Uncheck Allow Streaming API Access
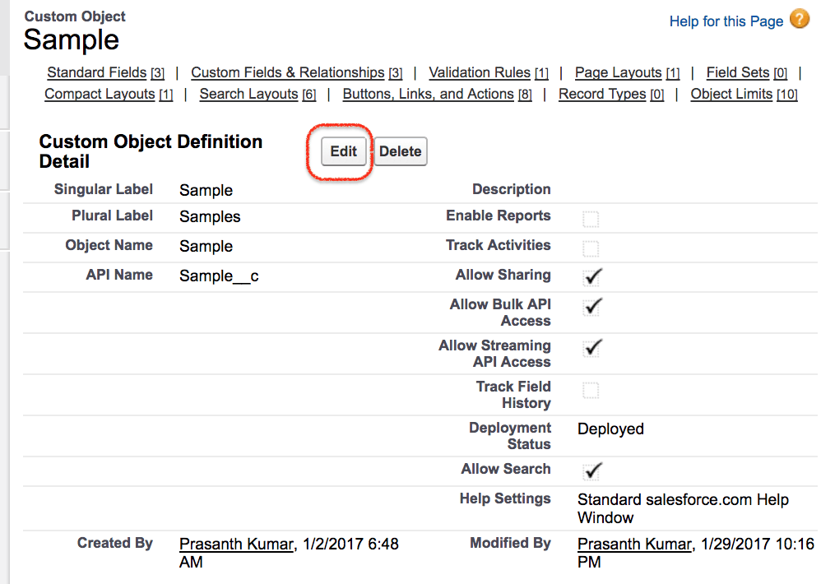This screenshot has height=584, width=821. click(591, 347)
